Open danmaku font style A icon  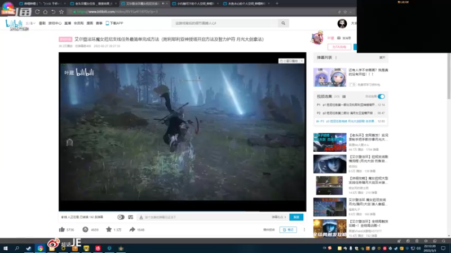click(x=141, y=217)
